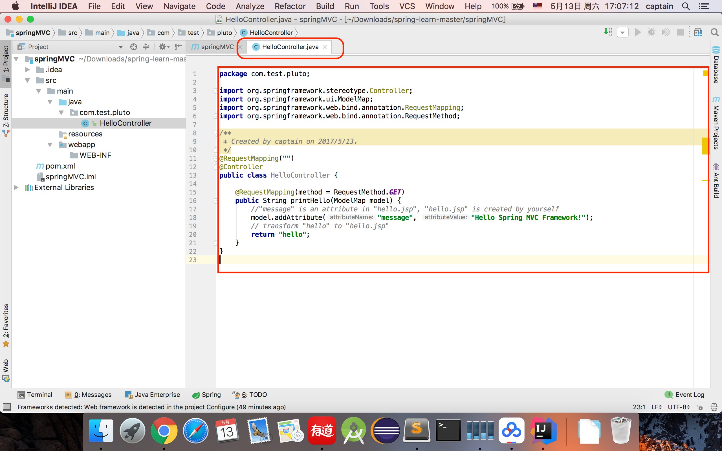Screen dimensions: 722x451
Task: Toggle read-only lock icon in status bar
Action: point(700,407)
